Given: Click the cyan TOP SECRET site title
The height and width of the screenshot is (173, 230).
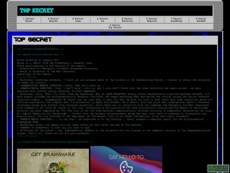Looking at the screenshot, I should [x=37, y=11].
